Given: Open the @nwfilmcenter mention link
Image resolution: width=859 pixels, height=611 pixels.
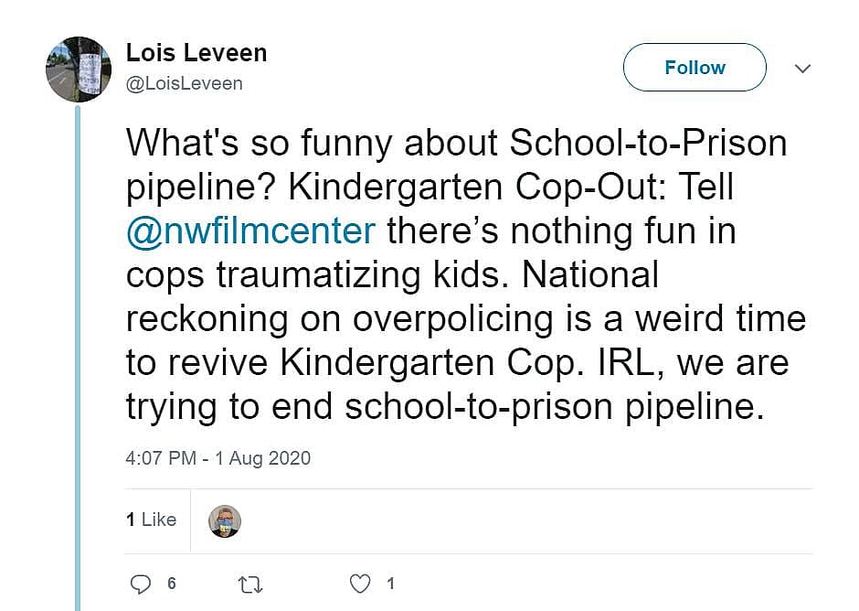Looking at the screenshot, I should (250, 230).
